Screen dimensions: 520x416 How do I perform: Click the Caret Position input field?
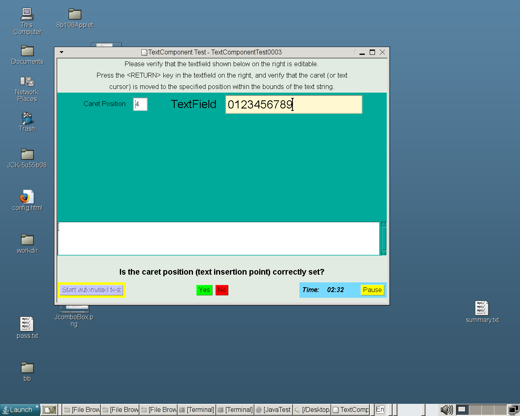pos(140,104)
